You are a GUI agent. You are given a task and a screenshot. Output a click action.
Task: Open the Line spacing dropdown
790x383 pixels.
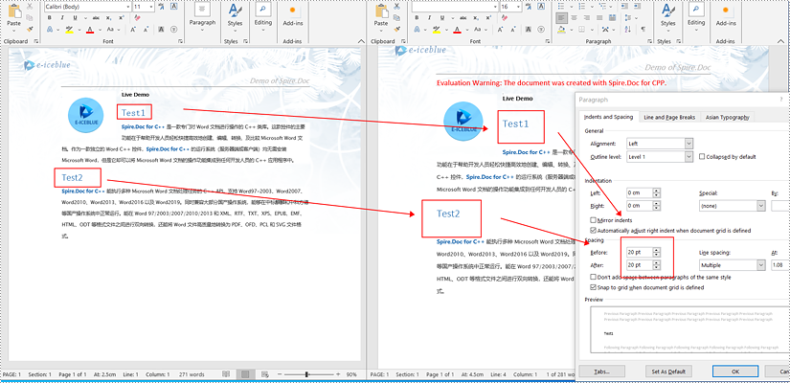[760, 265]
